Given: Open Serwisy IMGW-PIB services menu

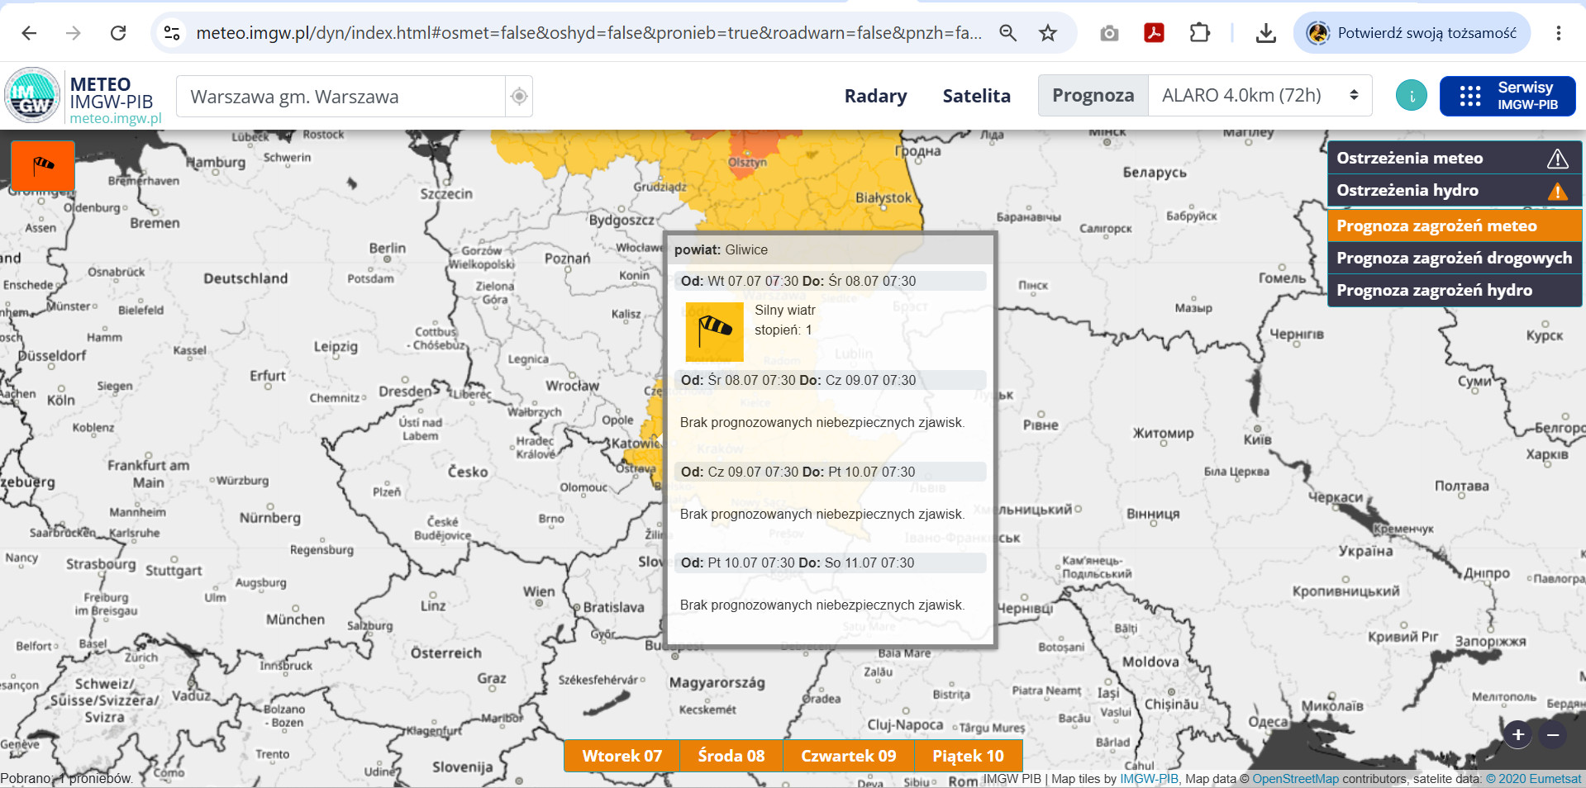Looking at the screenshot, I should click(x=1507, y=96).
